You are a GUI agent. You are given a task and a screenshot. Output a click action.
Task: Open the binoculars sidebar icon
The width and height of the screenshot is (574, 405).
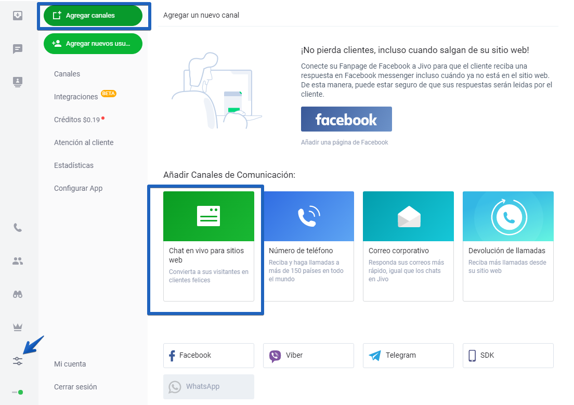click(18, 294)
